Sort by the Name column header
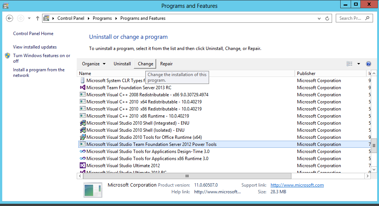The width and height of the screenshot is (379, 206). coord(186,74)
